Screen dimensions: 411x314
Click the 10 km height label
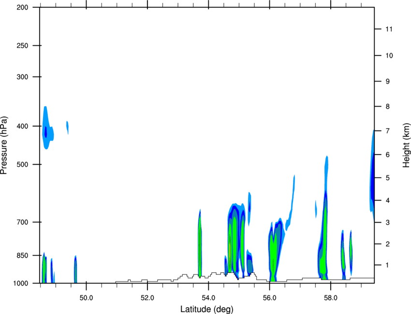click(x=389, y=56)
